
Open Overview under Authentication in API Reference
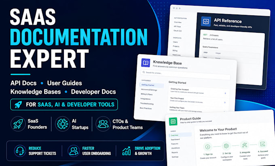tap(178, 22)
